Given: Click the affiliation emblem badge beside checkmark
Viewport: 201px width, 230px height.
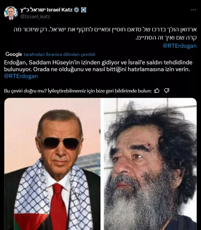Looking at the screenshot, I should pyautogui.click(x=84, y=10).
